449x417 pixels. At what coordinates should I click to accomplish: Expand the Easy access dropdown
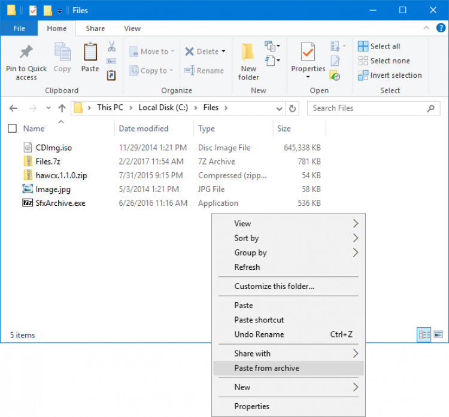(x=272, y=60)
